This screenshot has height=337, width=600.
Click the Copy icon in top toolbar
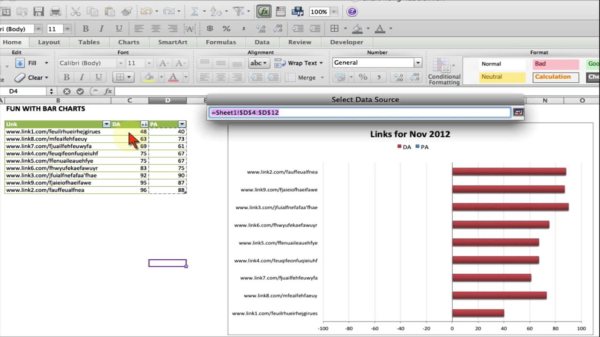[93, 12]
